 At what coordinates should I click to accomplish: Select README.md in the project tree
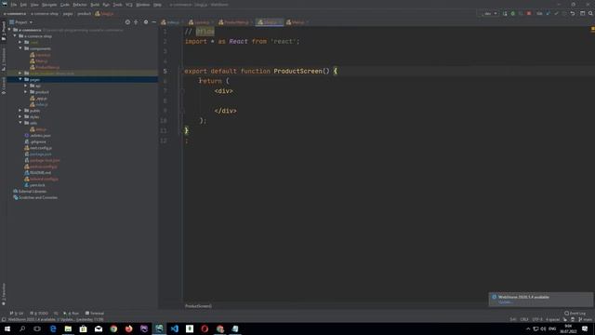[x=40, y=173]
